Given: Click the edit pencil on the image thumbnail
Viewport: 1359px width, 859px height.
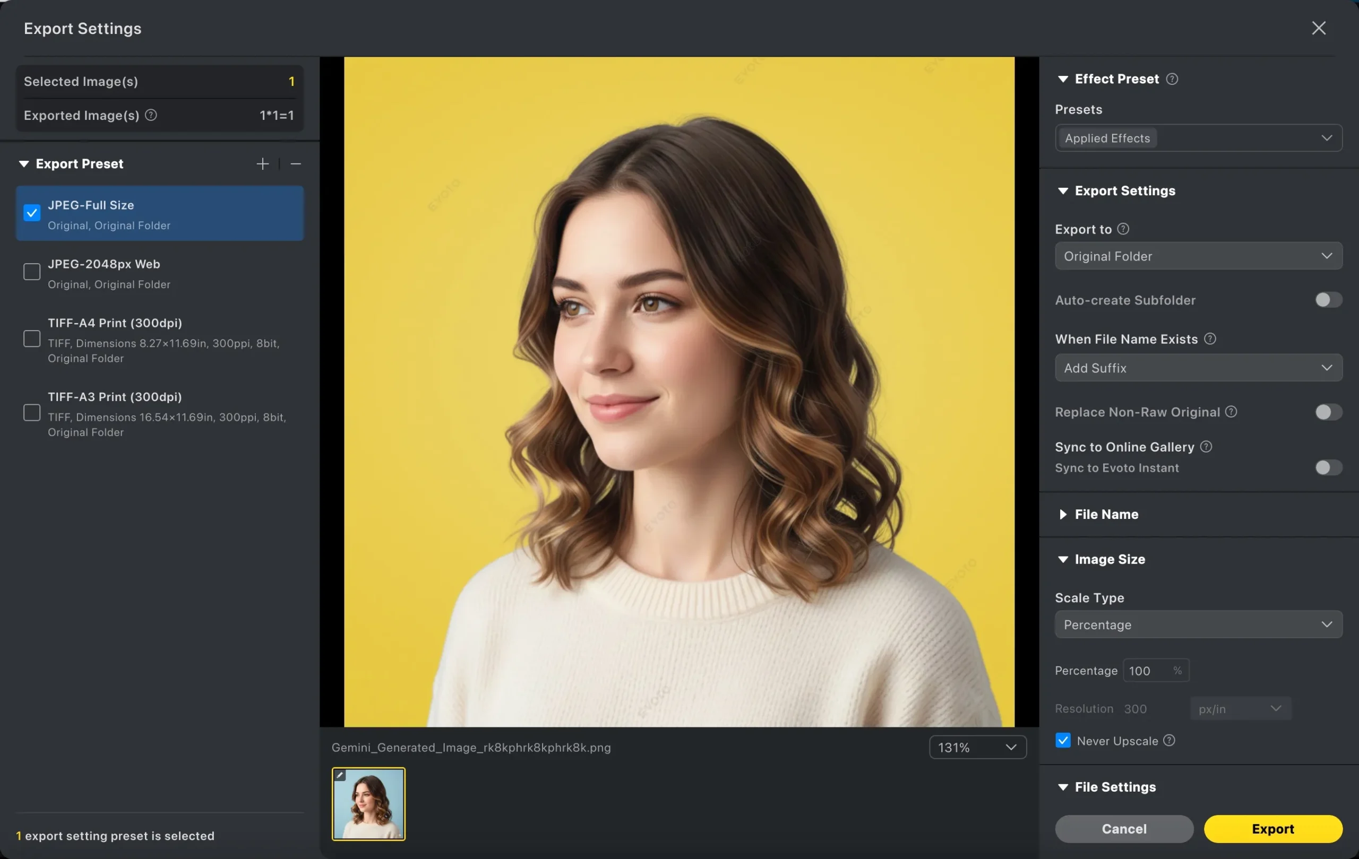Looking at the screenshot, I should tap(339, 775).
